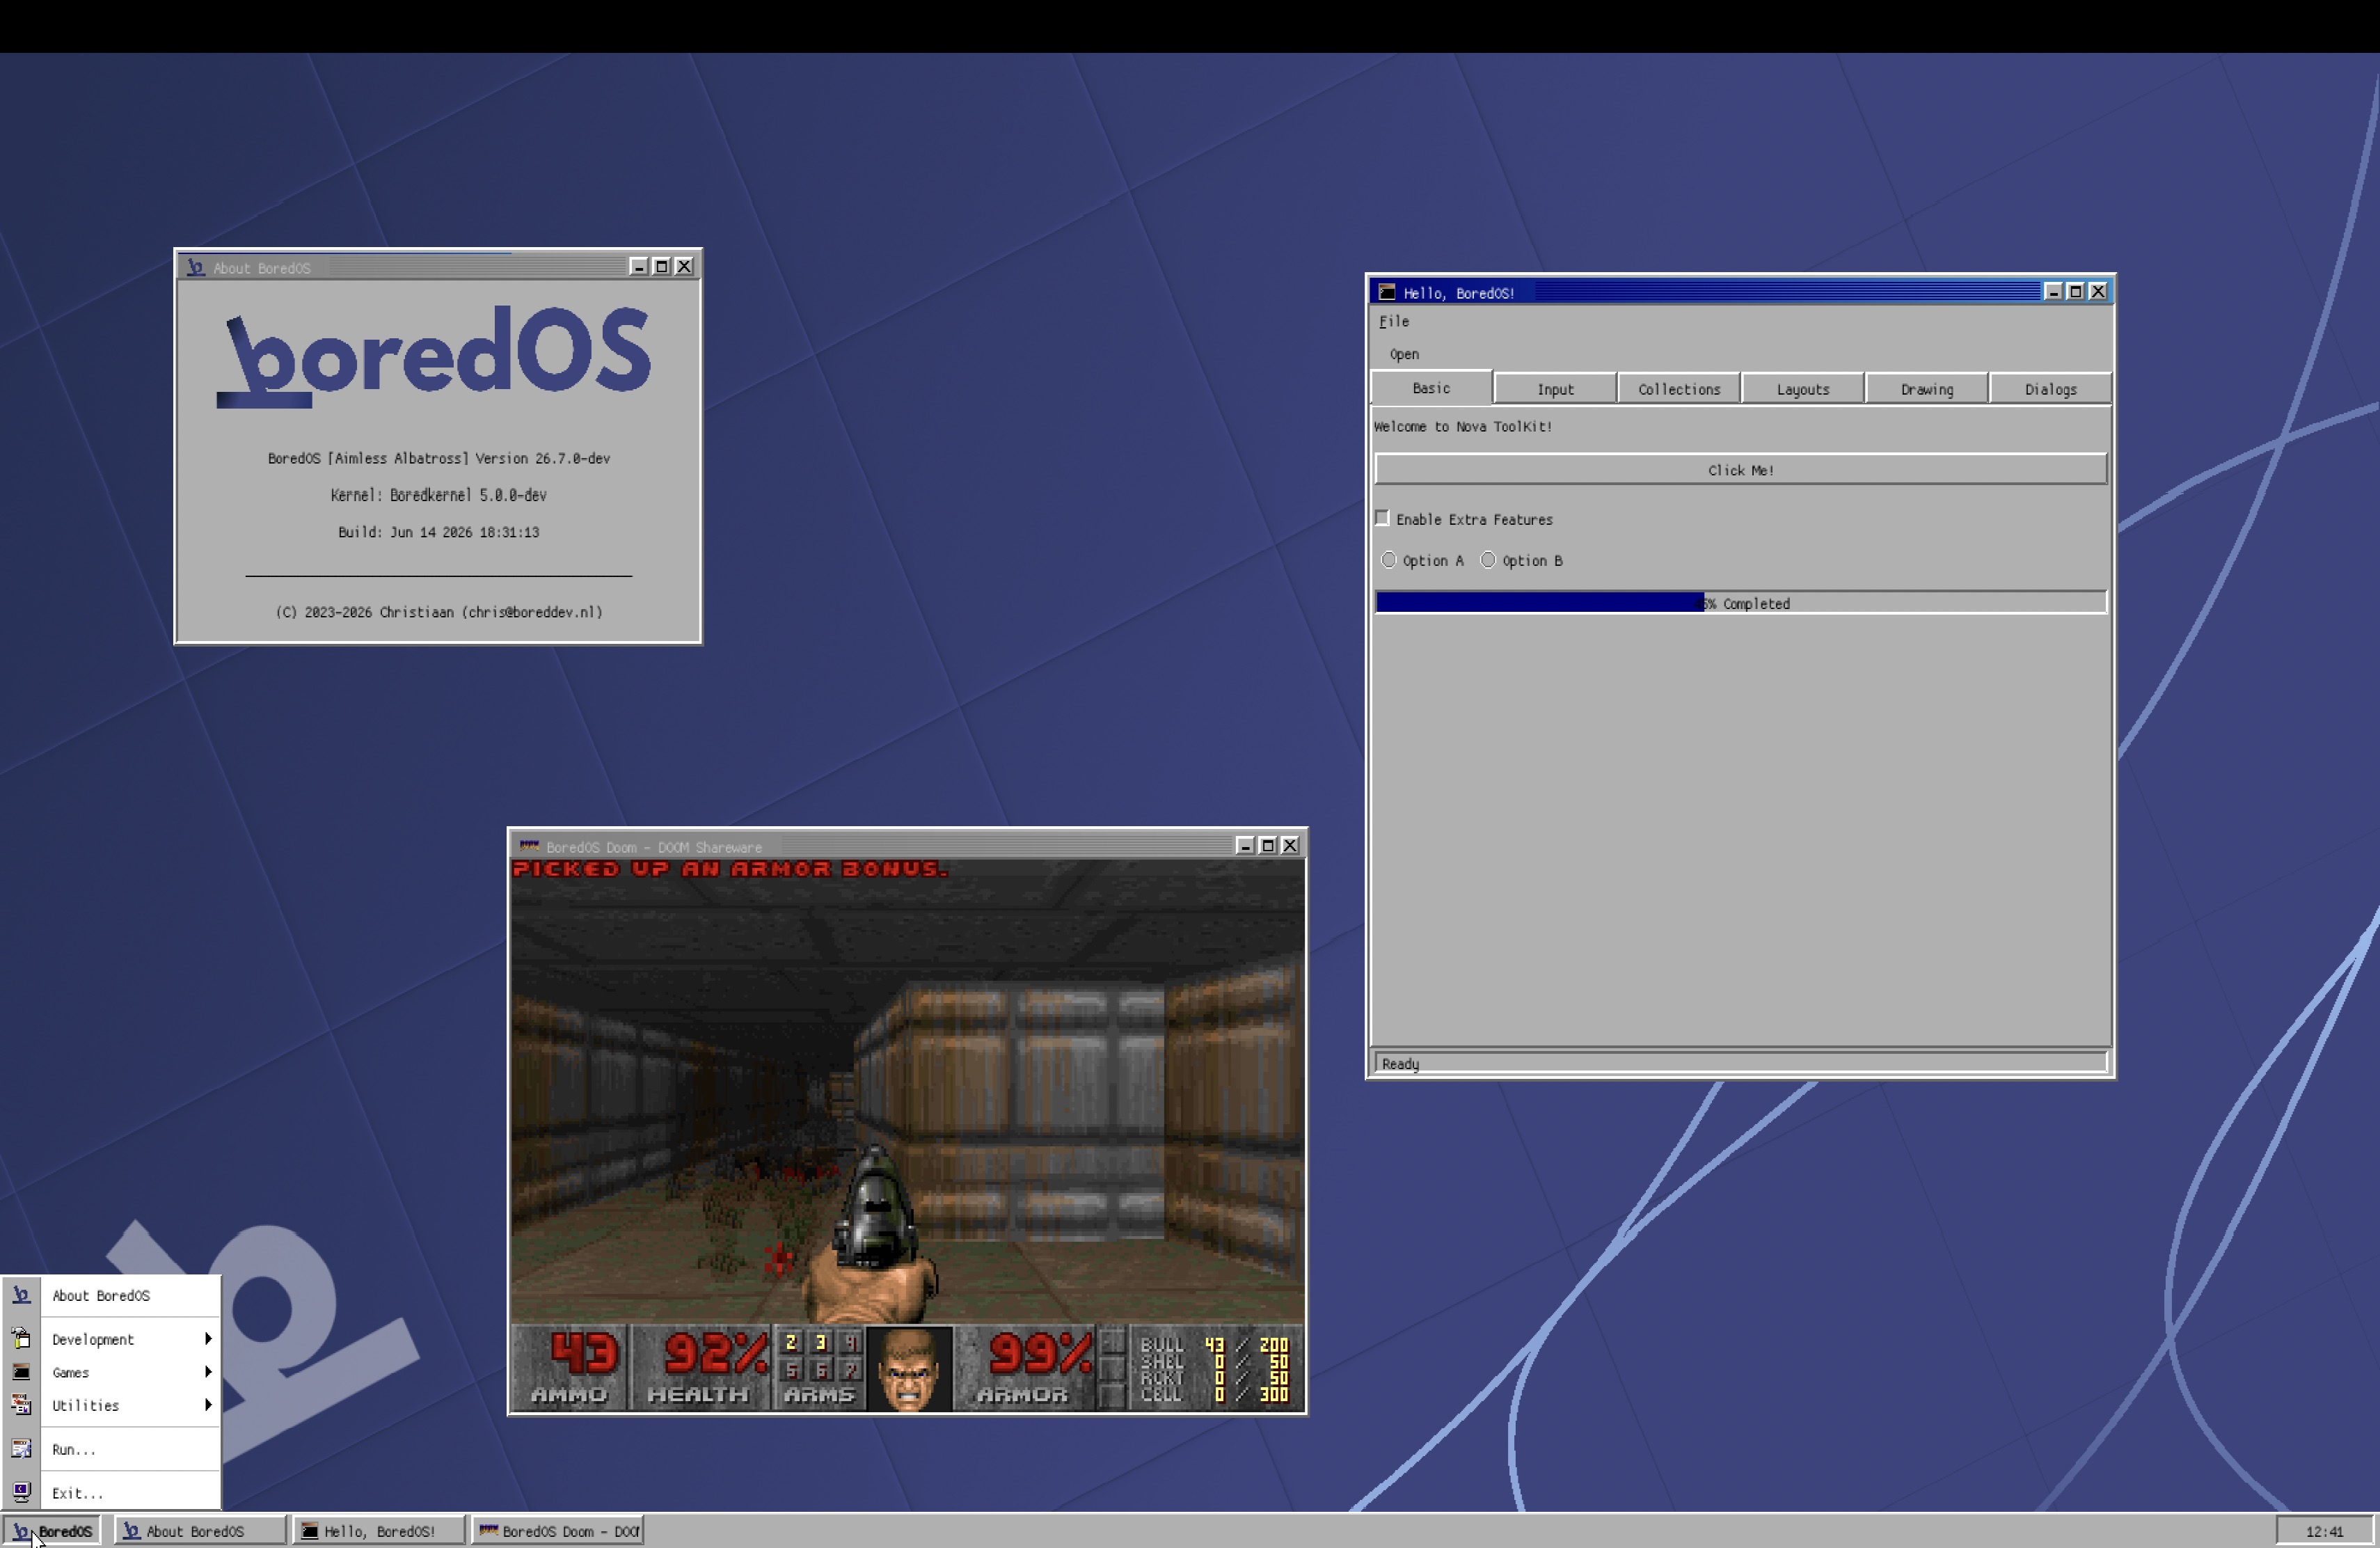Select the Option A radio button

pos(1389,560)
